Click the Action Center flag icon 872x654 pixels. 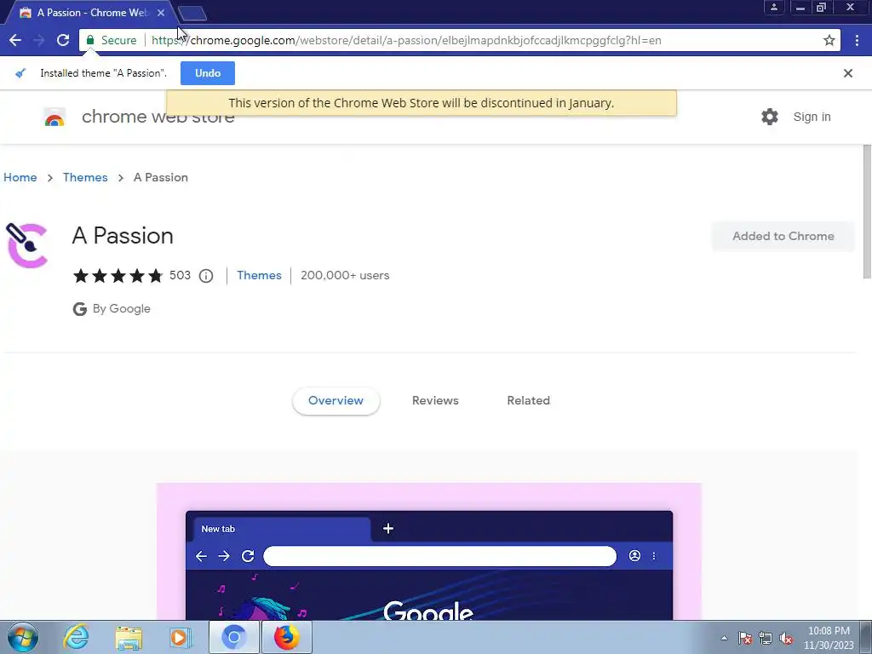pyautogui.click(x=745, y=638)
